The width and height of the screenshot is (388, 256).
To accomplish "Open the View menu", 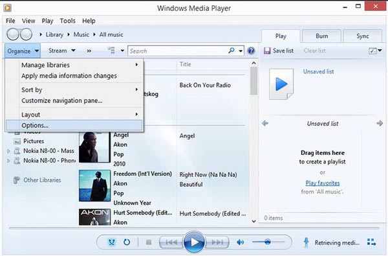I will click(x=28, y=21).
